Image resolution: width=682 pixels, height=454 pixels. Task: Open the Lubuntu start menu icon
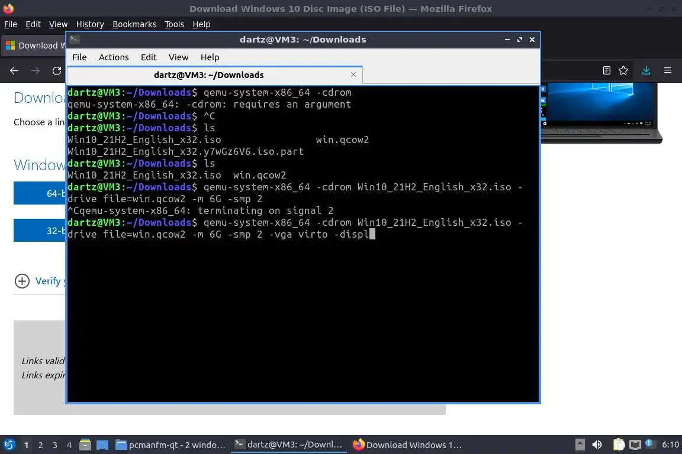(x=9, y=445)
